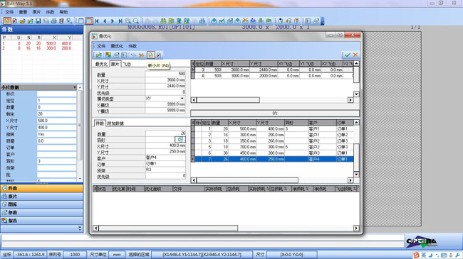The width and height of the screenshot is (463, 259).
Task: Click the mm unit box in the status bar
Action: coord(117,255)
